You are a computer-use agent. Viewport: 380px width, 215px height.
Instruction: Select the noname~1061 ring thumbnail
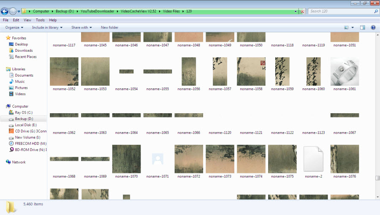[345, 72]
